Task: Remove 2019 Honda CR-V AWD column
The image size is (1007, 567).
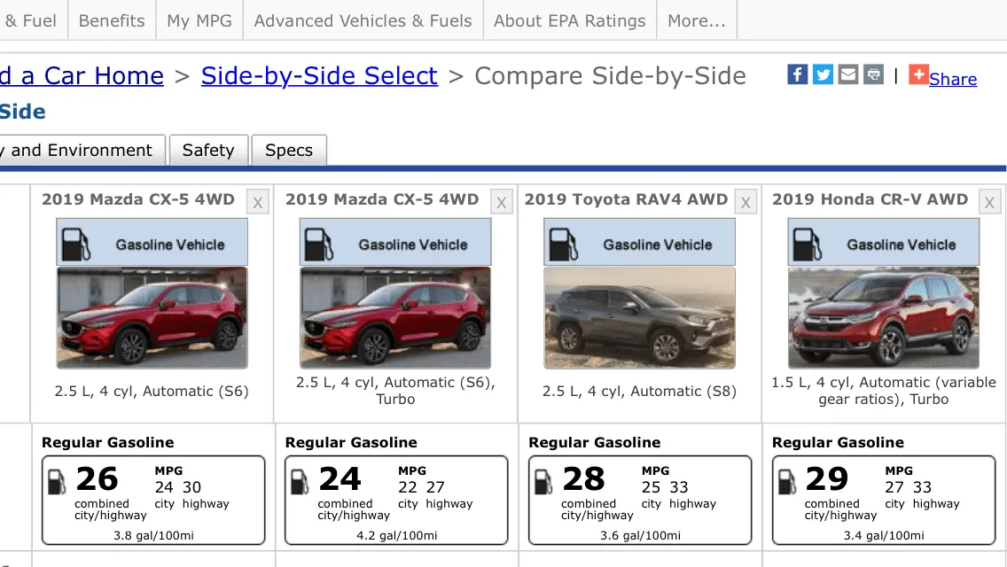Action: [x=989, y=202]
